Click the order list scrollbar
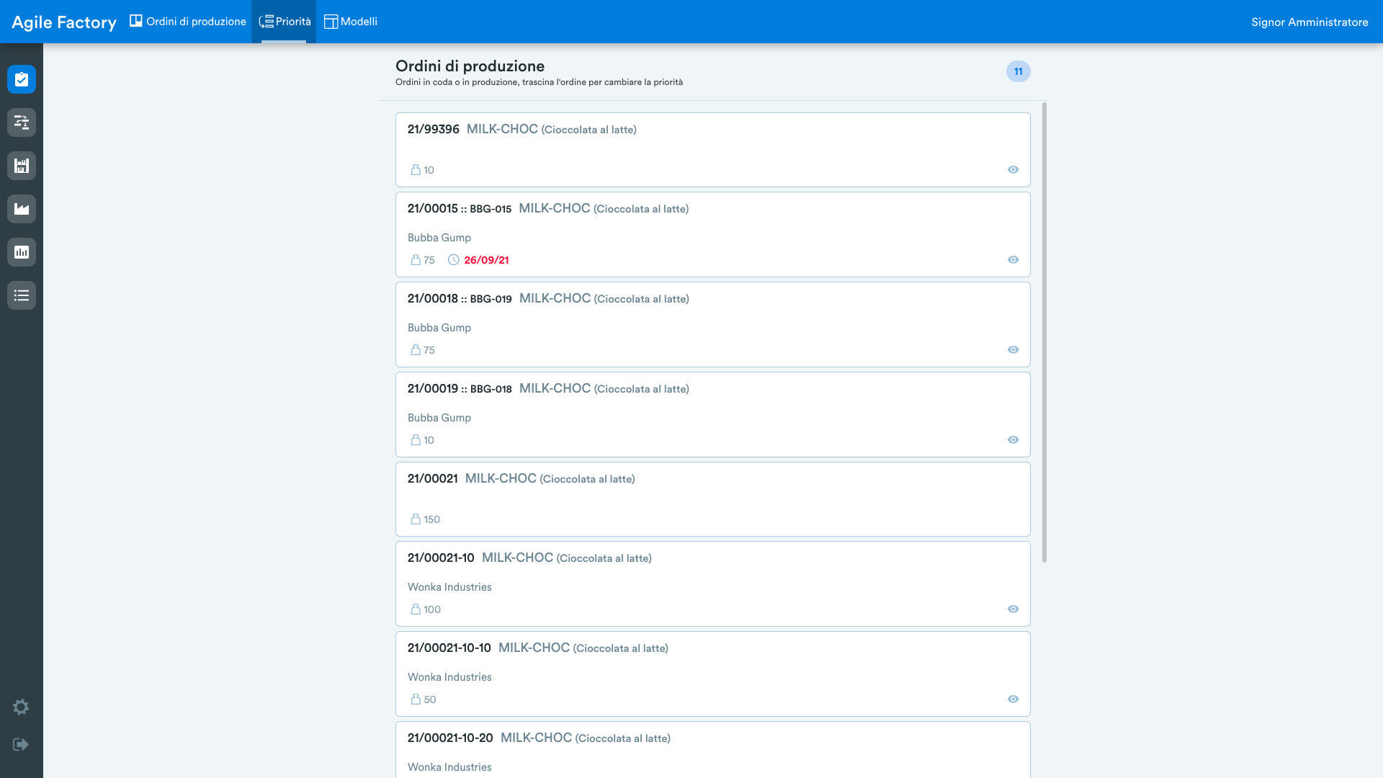 tap(1044, 332)
